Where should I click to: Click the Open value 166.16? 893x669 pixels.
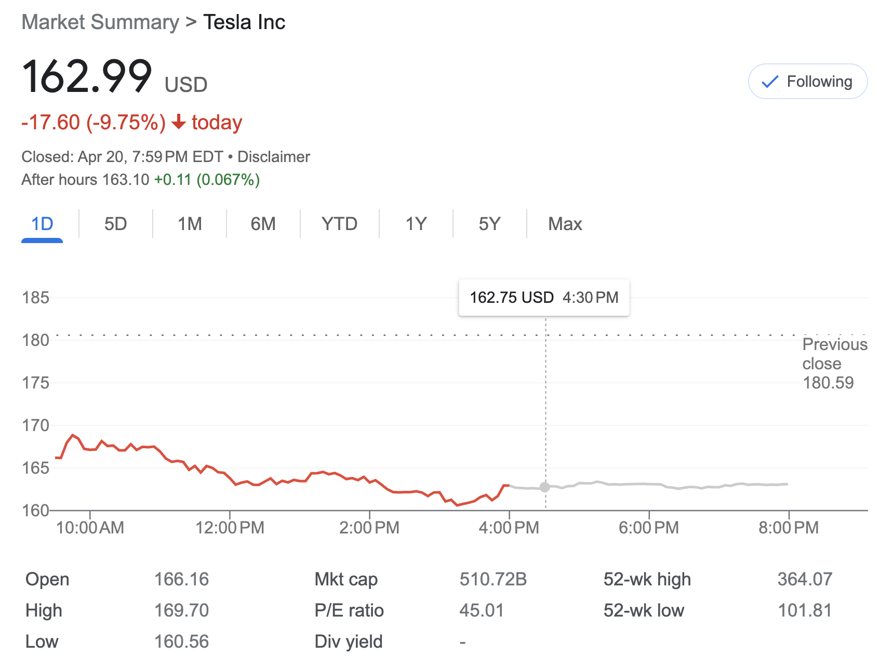click(181, 579)
